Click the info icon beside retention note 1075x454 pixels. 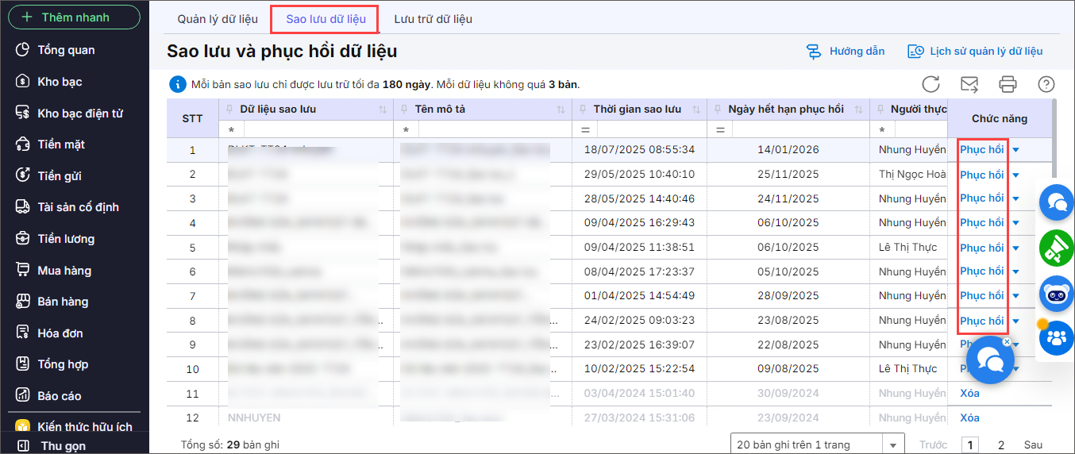tap(178, 84)
